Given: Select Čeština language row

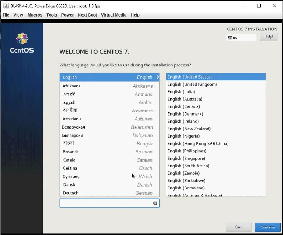Looking at the screenshot, I should 110,168.
